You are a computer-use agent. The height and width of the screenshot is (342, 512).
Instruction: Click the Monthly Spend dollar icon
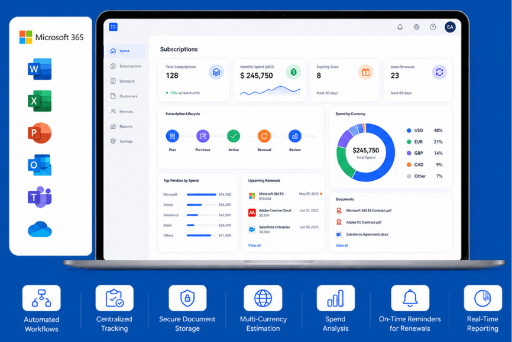coord(293,72)
